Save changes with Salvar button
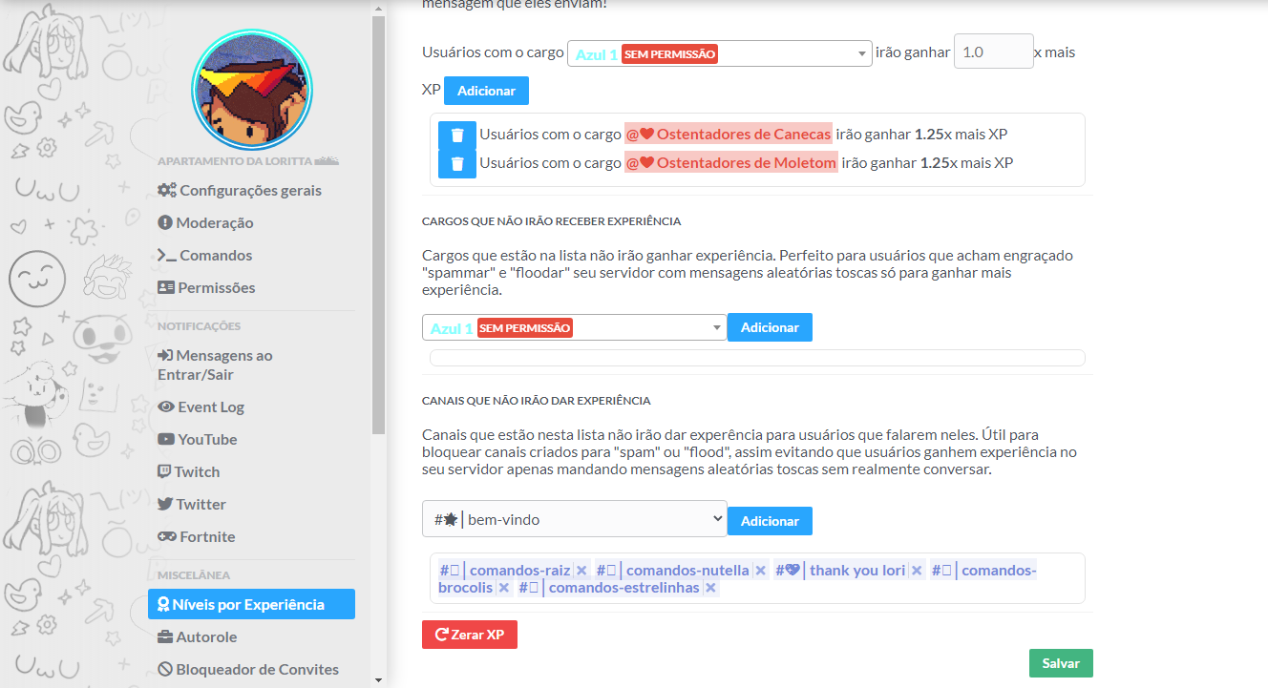Image resolution: width=1268 pixels, height=688 pixels. point(1061,663)
